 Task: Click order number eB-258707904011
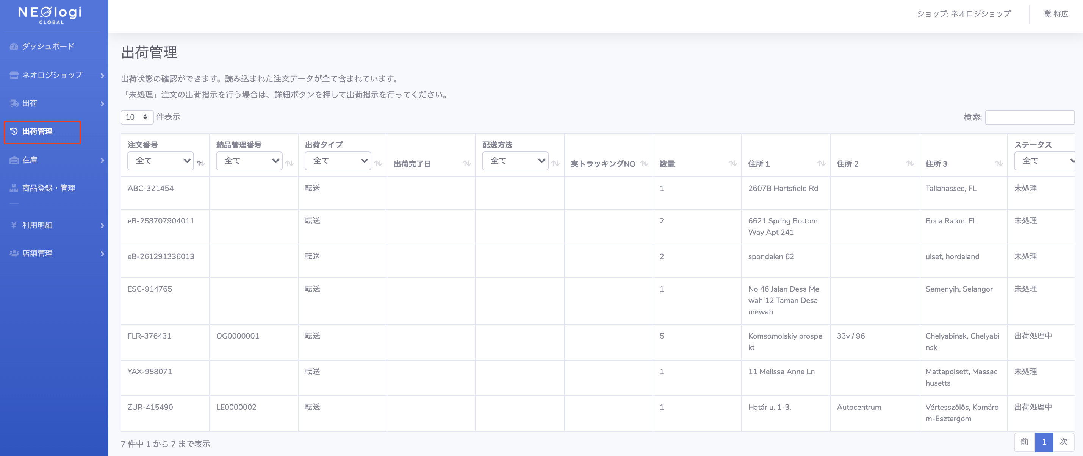click(x=161, y=221)
